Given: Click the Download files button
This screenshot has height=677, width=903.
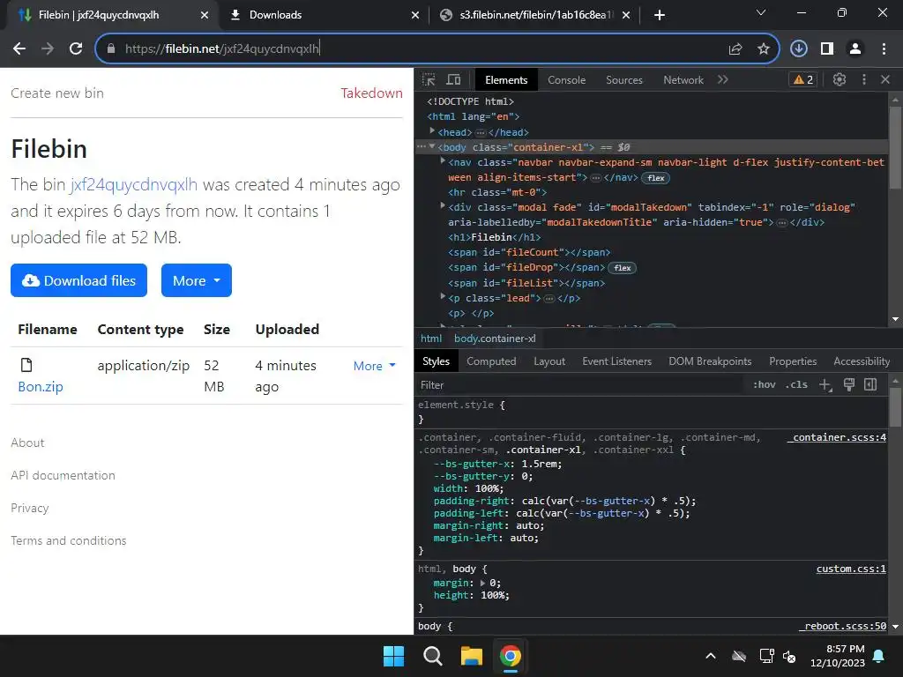Looking at the screenshot, I should pyautogui.click(x=78, y=280).
